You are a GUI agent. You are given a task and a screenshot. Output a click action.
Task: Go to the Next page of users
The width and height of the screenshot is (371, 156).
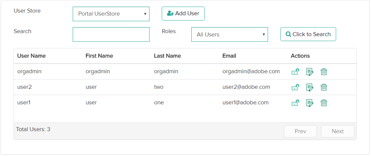[337, 131]
